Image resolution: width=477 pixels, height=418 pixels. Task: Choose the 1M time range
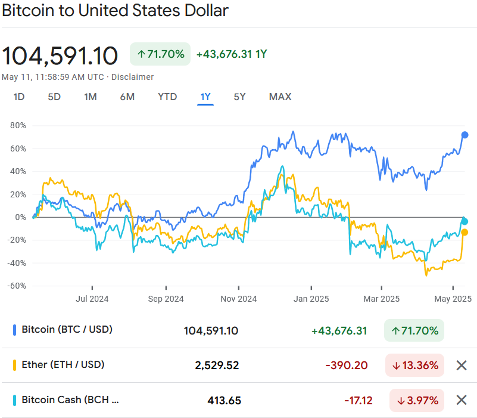click(x=91, y=97)
